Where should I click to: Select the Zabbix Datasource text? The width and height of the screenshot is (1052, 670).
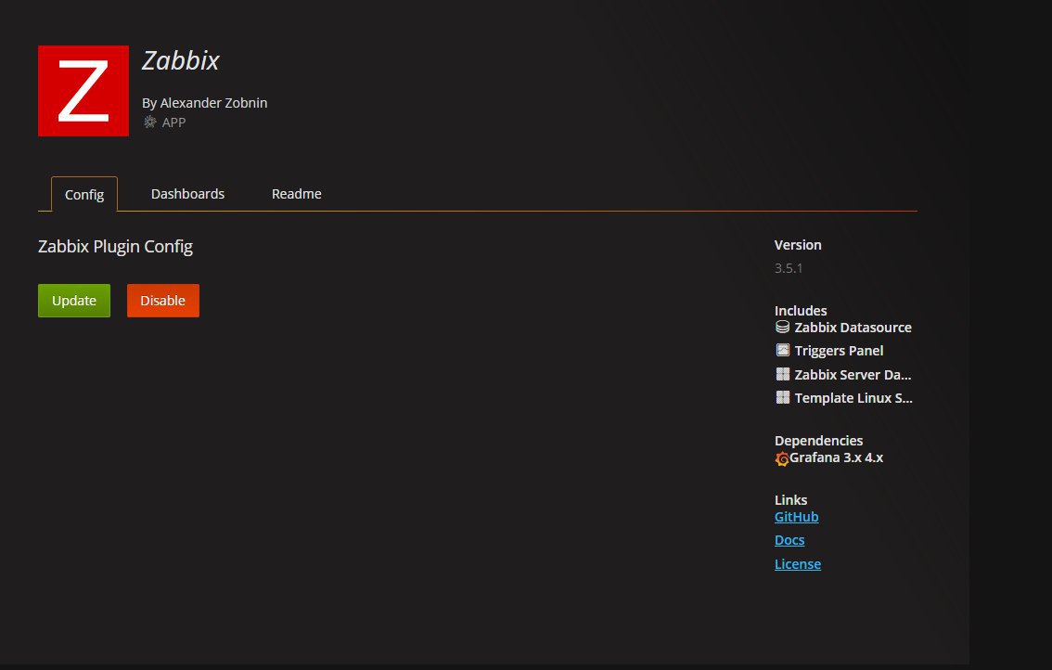click(853, 328)
